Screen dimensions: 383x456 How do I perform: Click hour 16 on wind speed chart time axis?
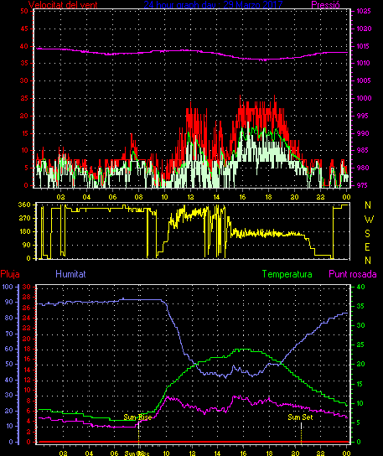click(242, 197)
